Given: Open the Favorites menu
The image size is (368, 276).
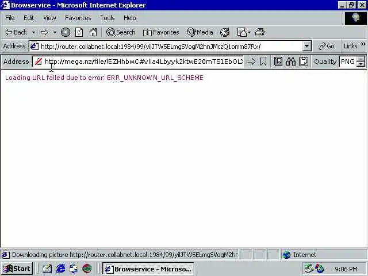Looking at the screenshot, I should pyautogui.click(x=78, y=18).
